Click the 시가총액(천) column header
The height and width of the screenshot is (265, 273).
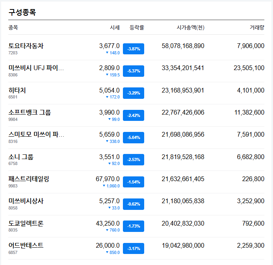[191, 28]
